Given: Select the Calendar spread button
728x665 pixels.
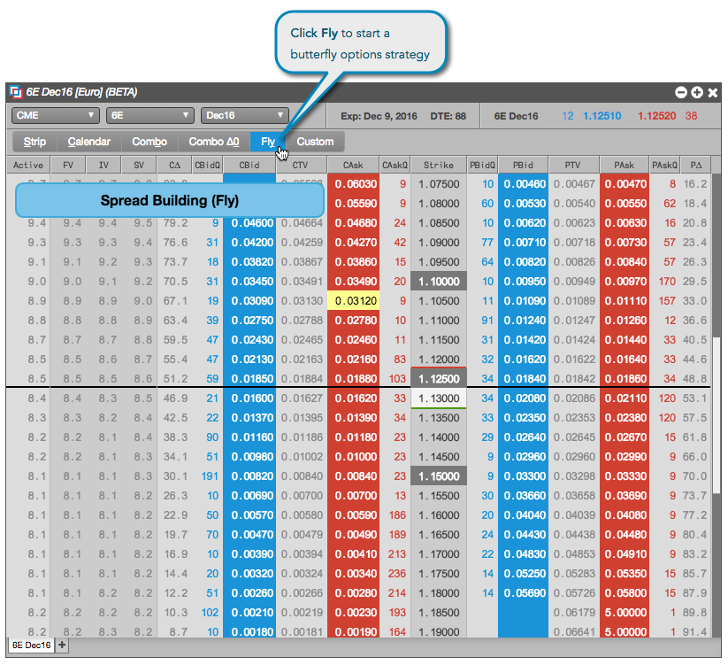Looking at the screenshot, I should 89,142.
